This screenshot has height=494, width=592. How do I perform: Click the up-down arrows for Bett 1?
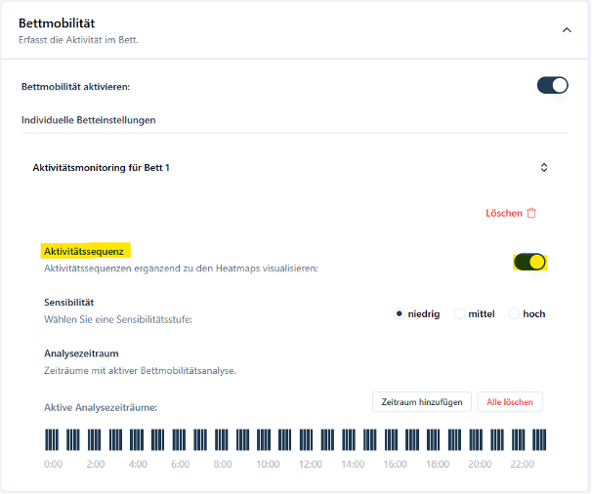pyautogui.click(x=544, y=168)
